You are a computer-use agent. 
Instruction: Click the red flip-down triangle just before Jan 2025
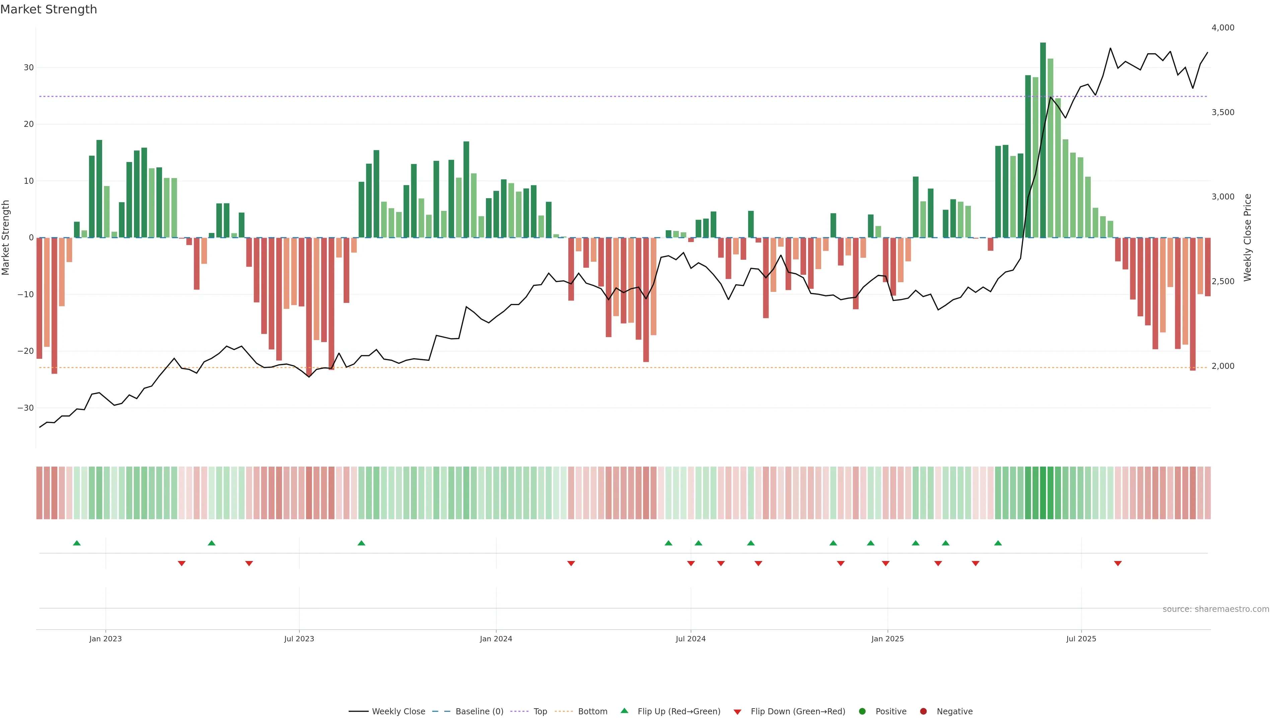coord(885,563)
